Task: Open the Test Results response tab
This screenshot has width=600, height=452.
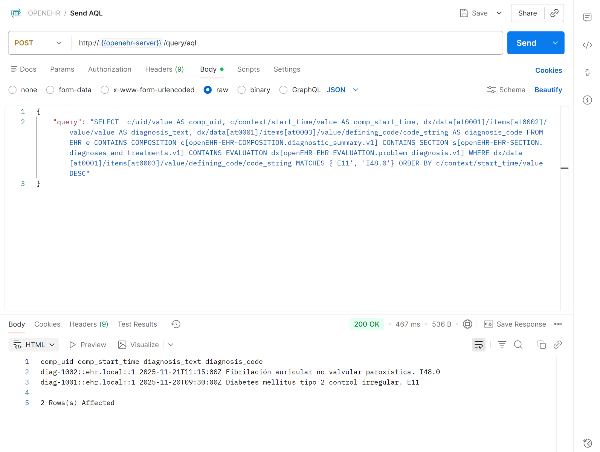Action: point(137,324)
